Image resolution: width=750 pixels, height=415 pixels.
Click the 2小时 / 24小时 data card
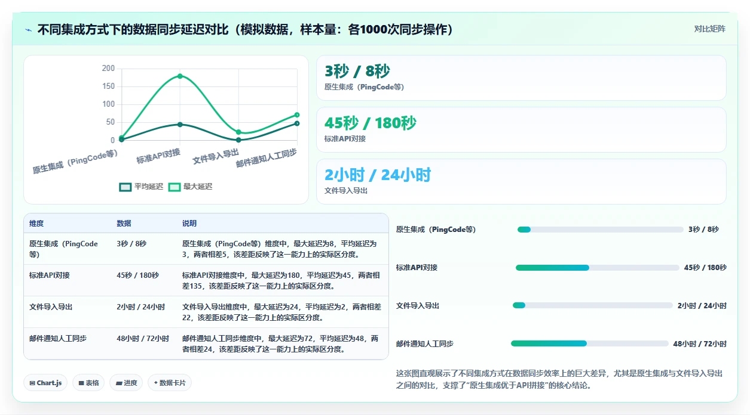(x=521, y=181)
